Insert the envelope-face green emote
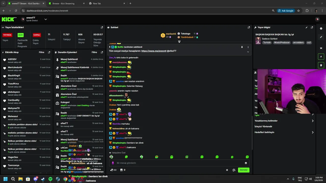Viewport: 326px width, 183px height. click(187, 157)
